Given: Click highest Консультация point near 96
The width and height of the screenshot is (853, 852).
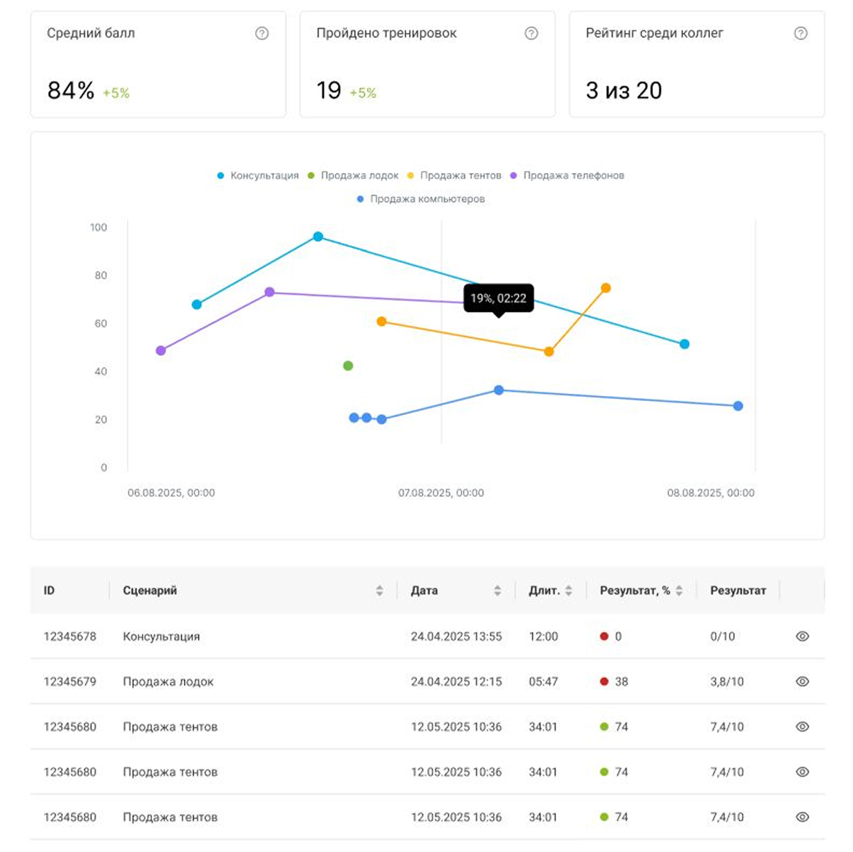Looking at the screenshot, I should click(318, 237).
